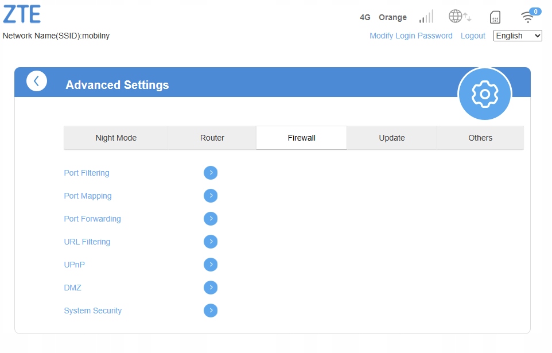Image resolution: width=552 pixels, height=353 pixels.
Task: Switch to the Update tab
Action: click(391, 138)
